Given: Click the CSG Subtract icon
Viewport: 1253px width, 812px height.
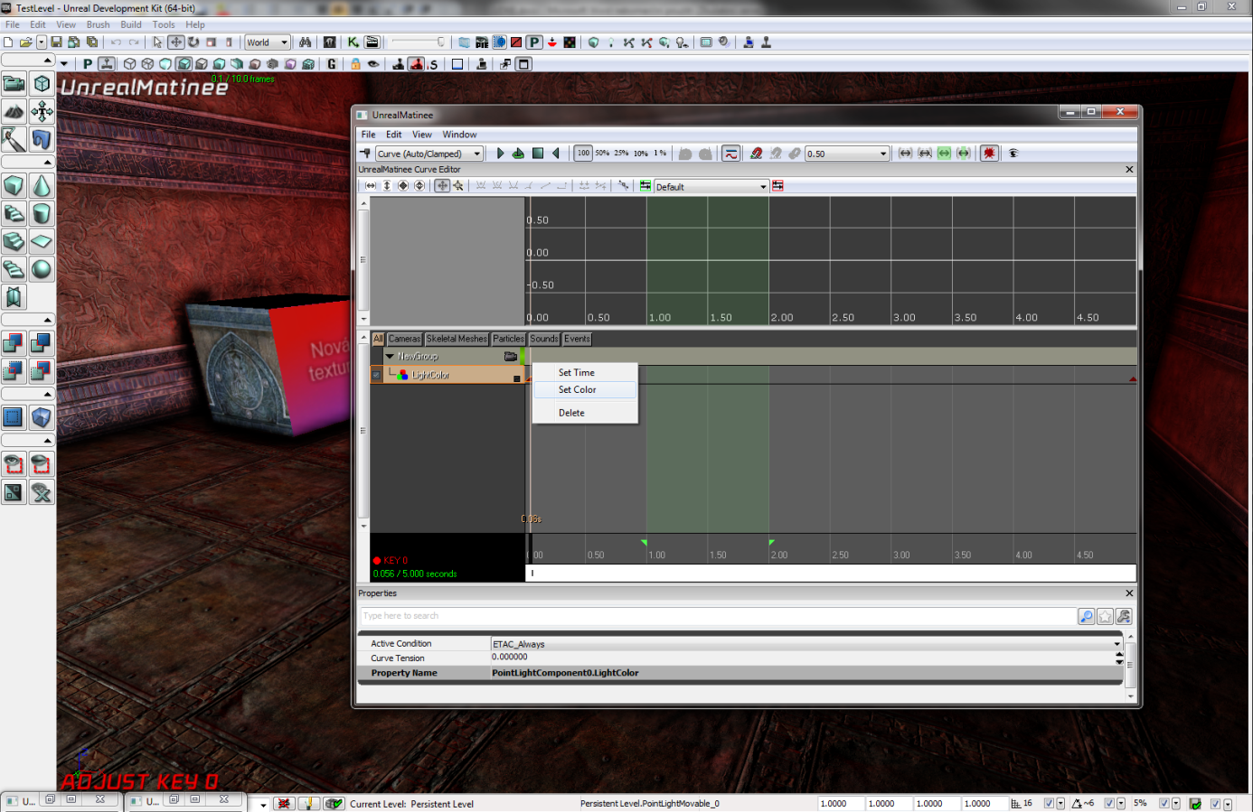Looking at the screenshot, I should (42, 343).
